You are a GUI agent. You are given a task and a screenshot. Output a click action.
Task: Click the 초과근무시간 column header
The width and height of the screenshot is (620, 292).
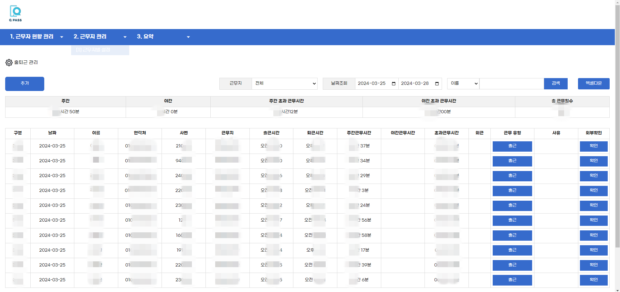click(x=447, y=133)
